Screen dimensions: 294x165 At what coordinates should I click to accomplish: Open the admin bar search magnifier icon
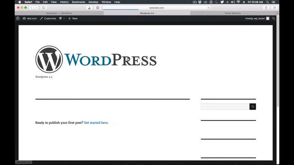pos(274,18)
